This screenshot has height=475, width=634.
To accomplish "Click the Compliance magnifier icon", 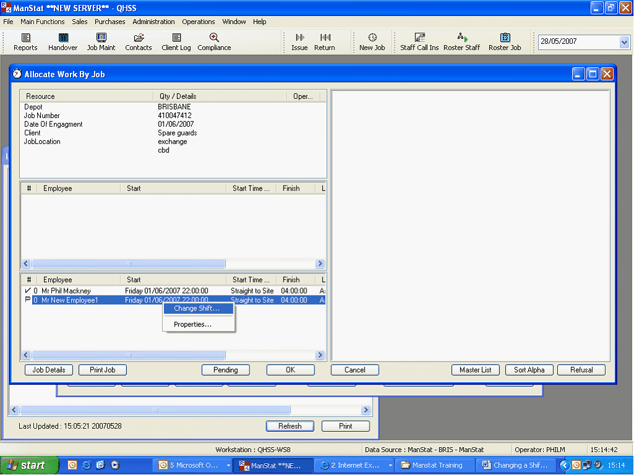I will (x=214, y=38).
